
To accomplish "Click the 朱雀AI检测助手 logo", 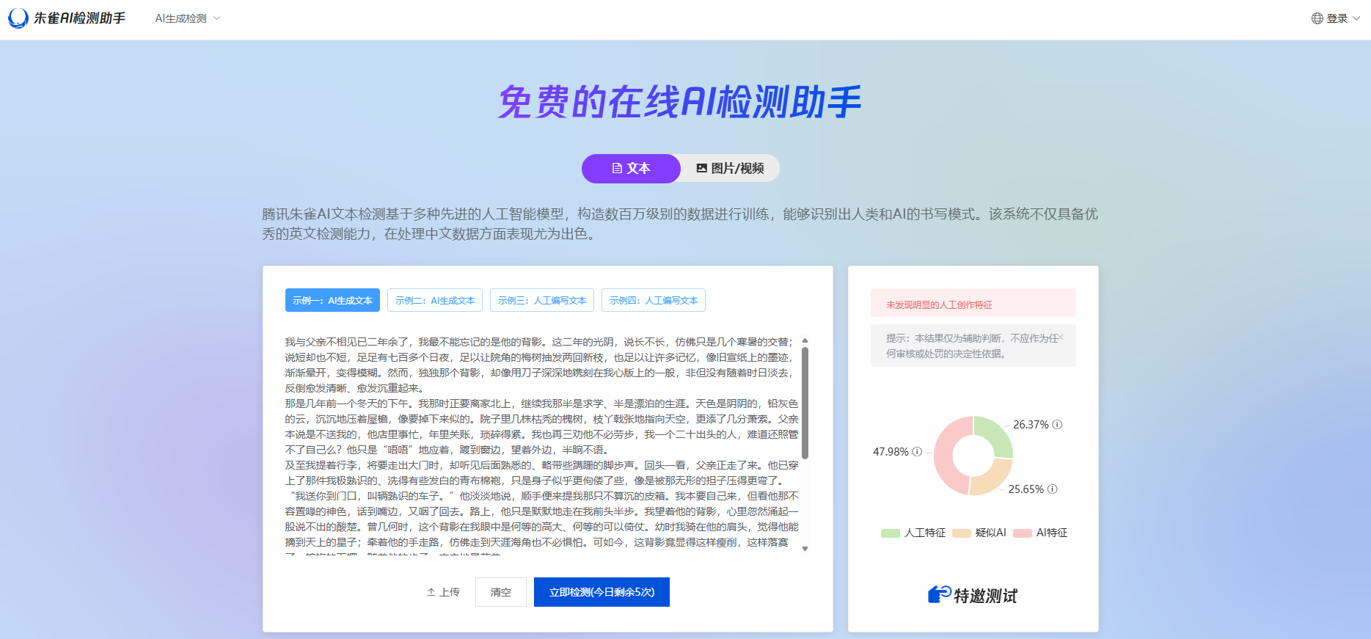I will click(67, 18).
